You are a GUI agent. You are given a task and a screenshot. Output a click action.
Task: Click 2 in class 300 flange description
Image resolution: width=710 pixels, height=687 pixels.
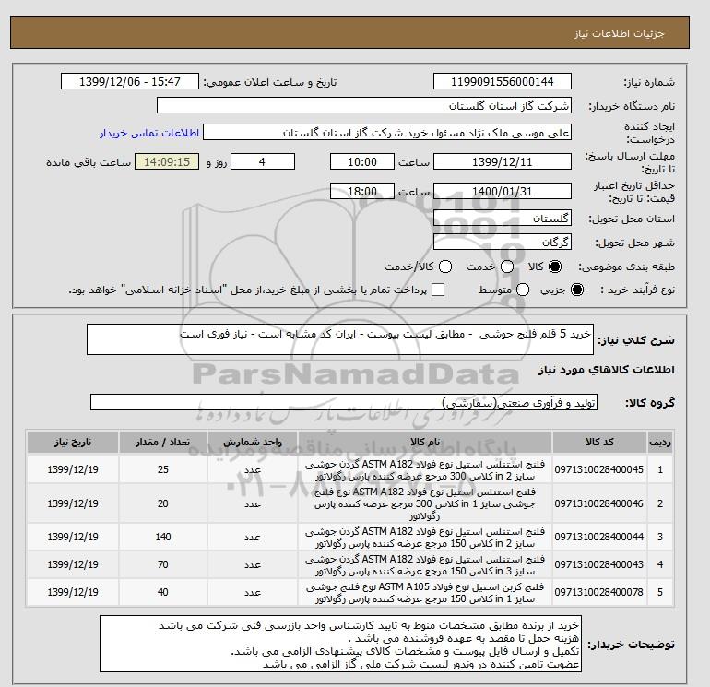pyautogui.click(x=425, y=470)
